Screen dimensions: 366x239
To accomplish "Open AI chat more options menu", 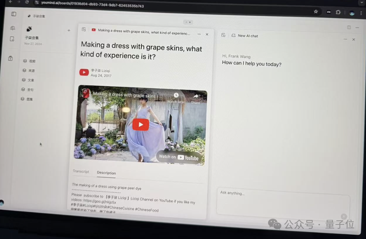I will click(345, 39).
